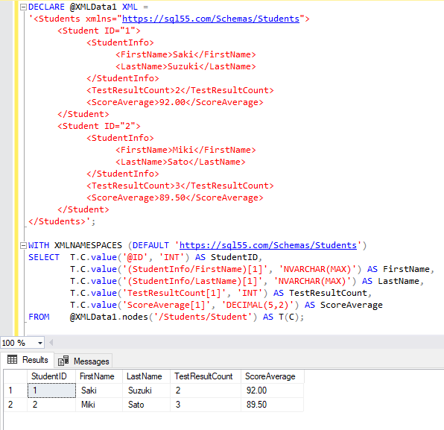Click the cell containing Sato

(147, 405)
